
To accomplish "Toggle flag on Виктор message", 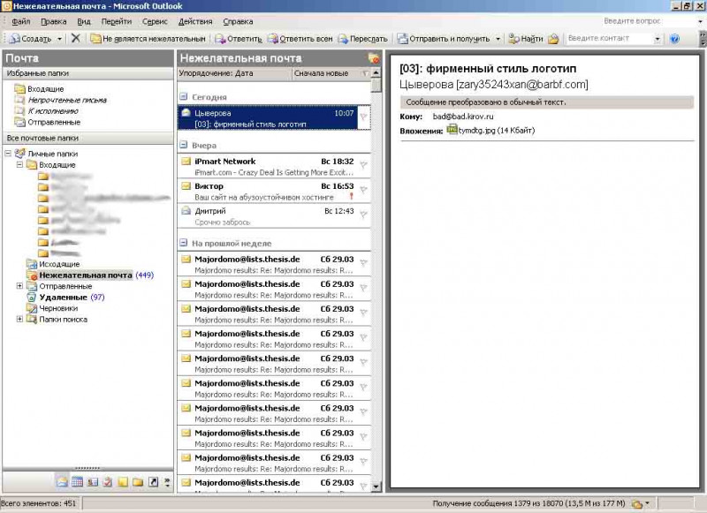I will [x=363, y=191].
